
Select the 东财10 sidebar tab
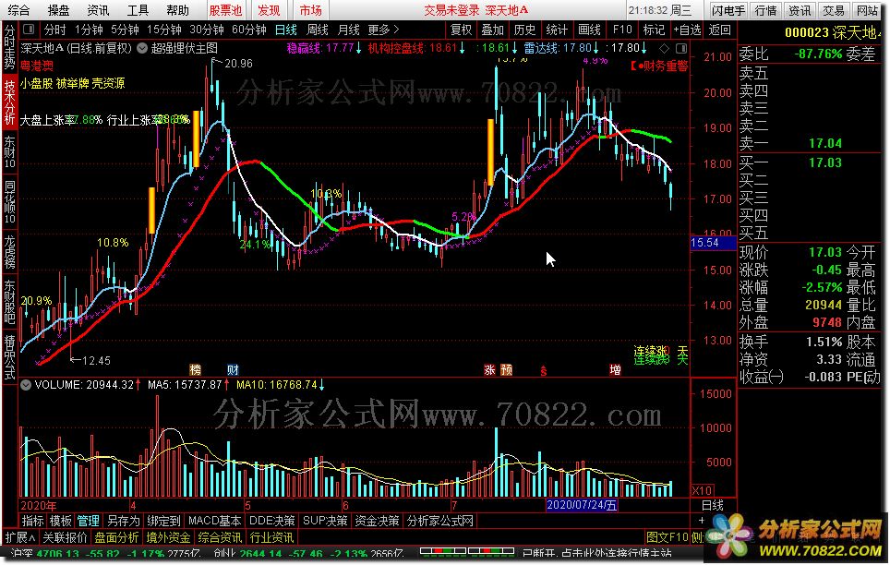click(9, 151)
